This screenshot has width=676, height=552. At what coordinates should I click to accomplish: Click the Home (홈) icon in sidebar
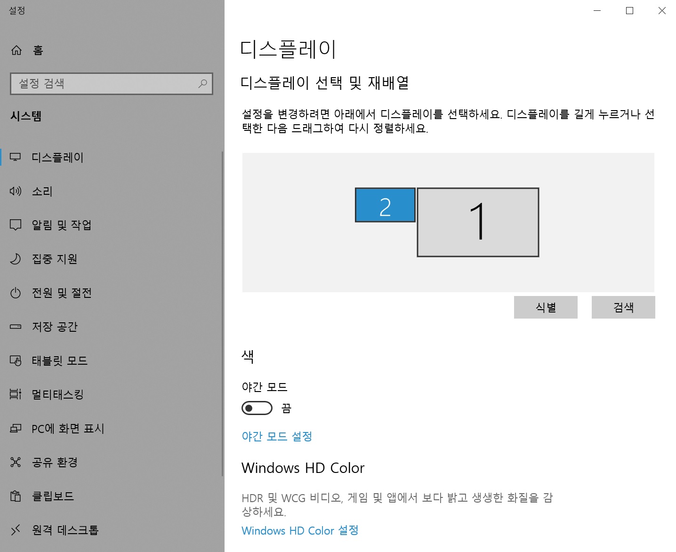(16, 50)
